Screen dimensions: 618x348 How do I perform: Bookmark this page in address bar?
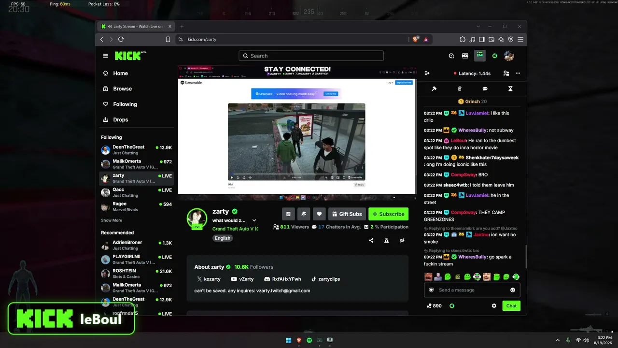click(168, 39)
